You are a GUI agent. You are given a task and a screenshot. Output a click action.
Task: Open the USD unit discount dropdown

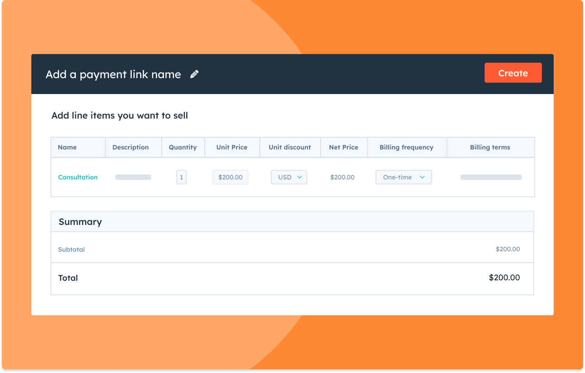tap(289, 177)
